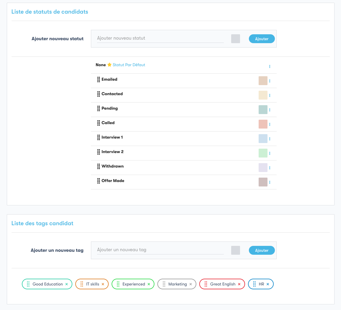Open the Called status color swatch
Image resolution: width=341 pixels, height=310 pixels.
click(263, 124)
